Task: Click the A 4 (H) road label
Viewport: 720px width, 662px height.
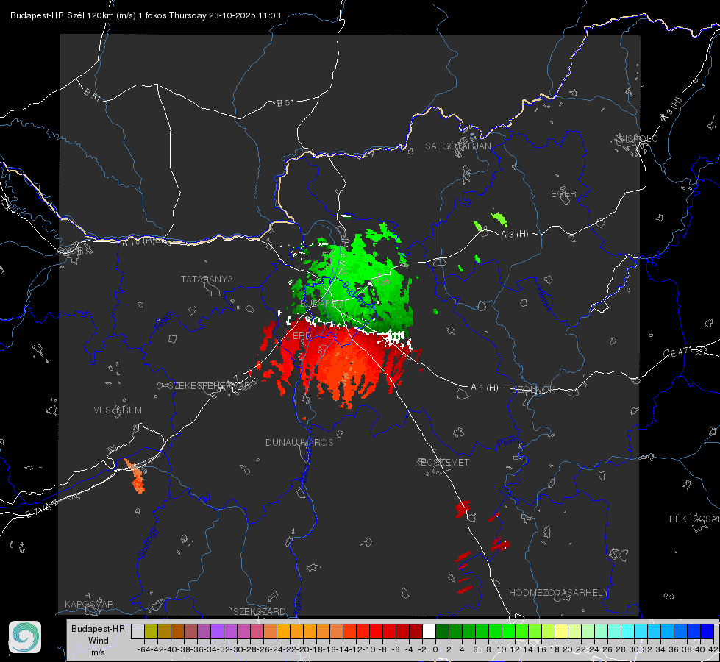Action: (x=485, y=388)
